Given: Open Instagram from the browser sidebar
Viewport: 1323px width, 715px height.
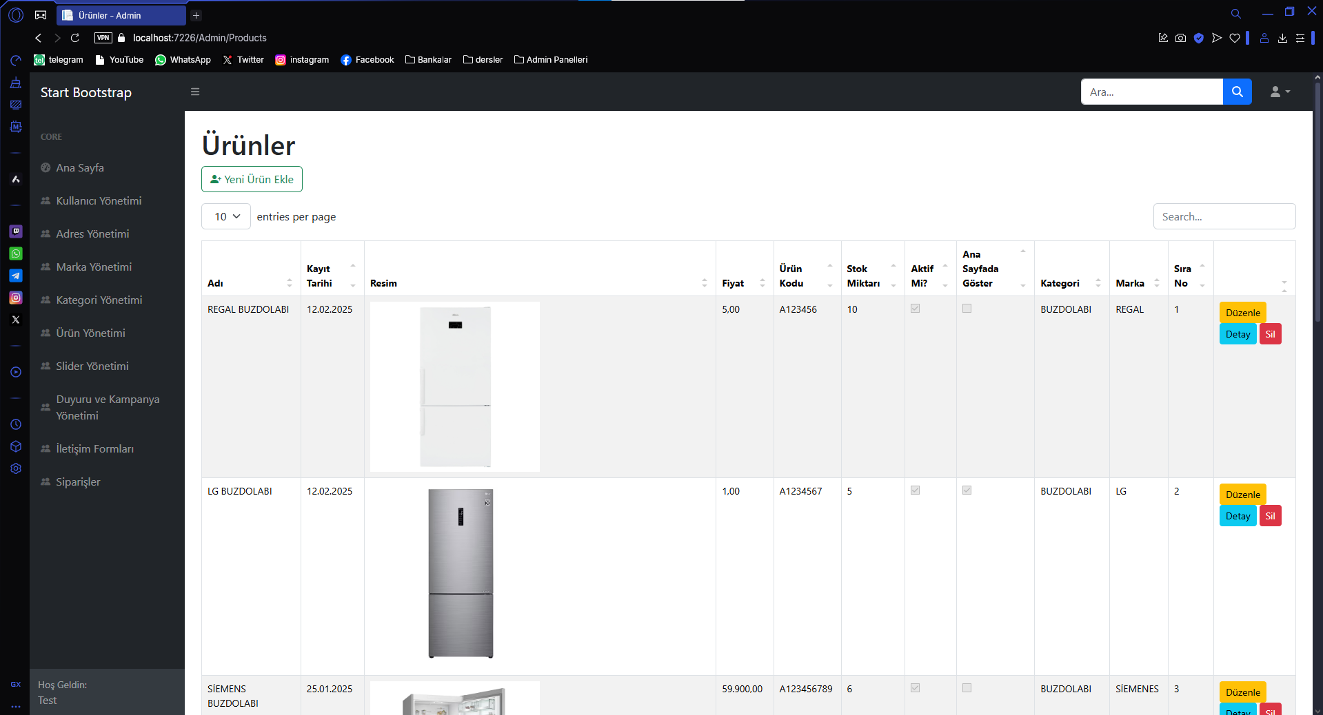Looking at the screenshot, I should [16, 298].
